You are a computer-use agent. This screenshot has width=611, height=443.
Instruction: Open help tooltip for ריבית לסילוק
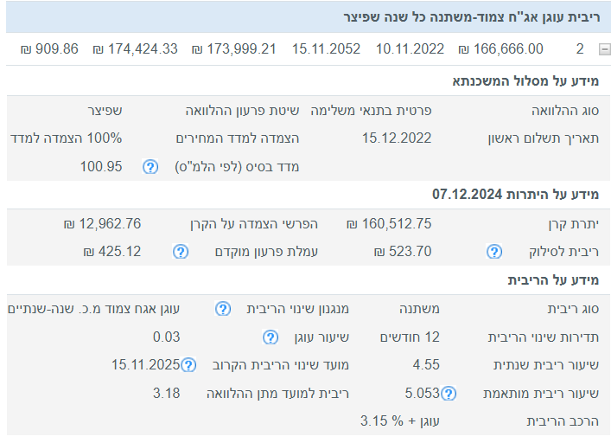[x=493, y=252]
